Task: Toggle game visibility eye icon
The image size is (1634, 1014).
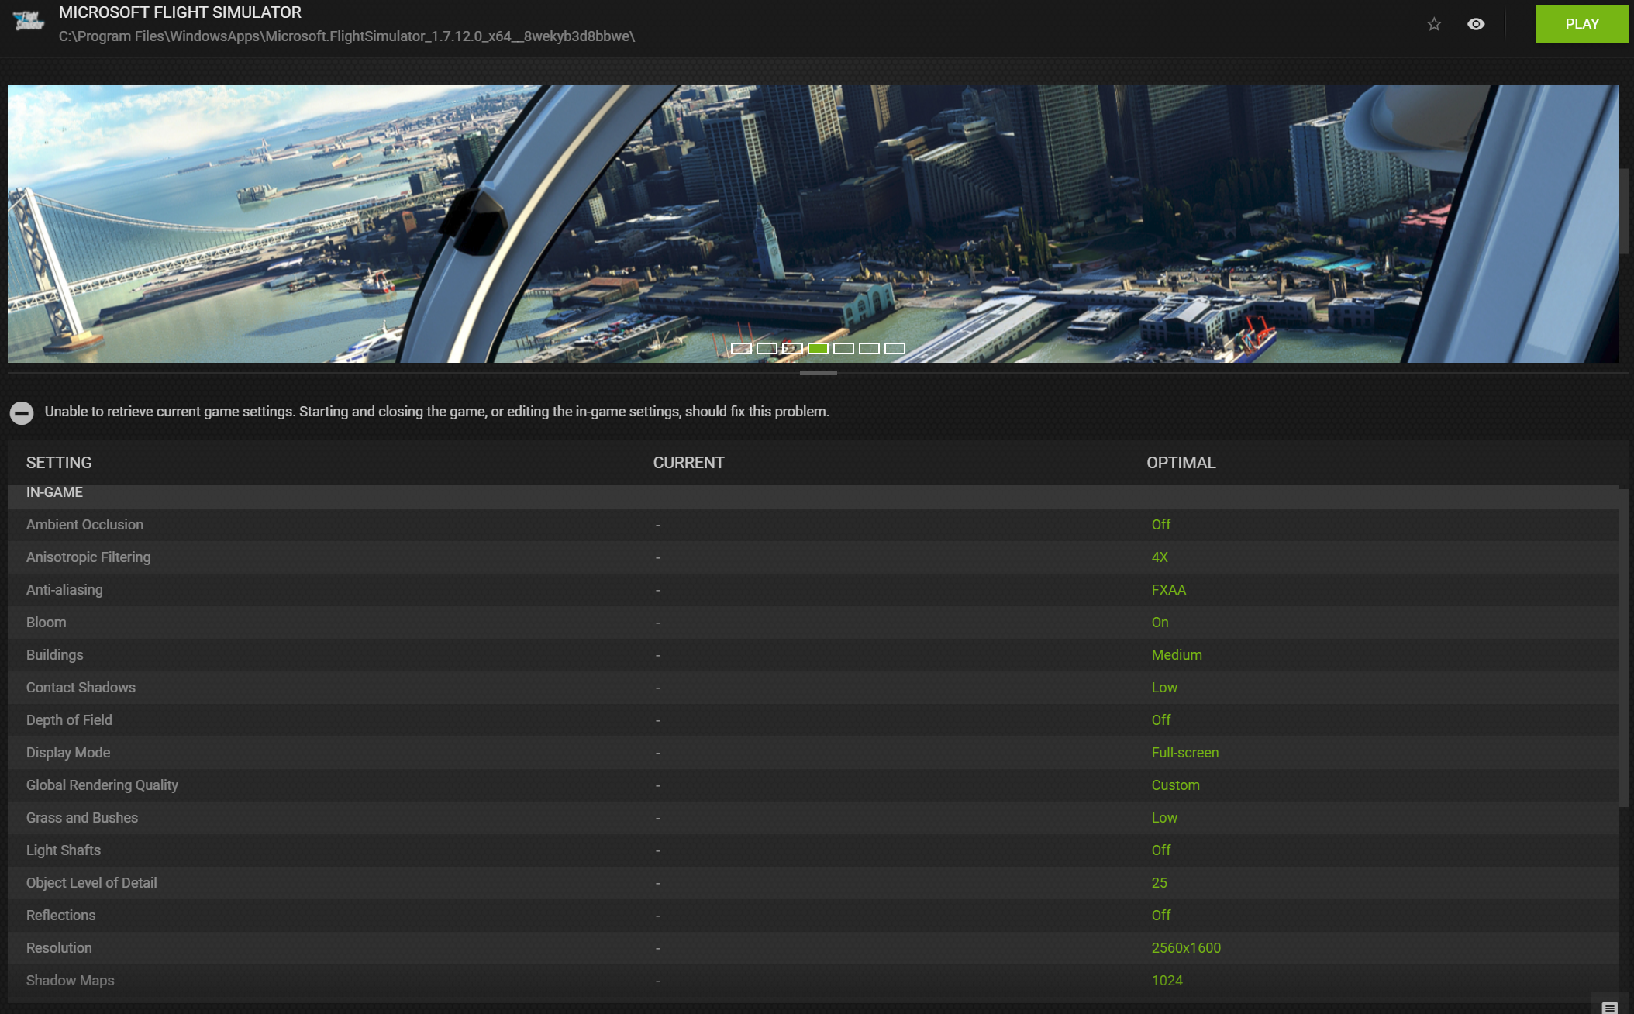Action: [x=1476, y=24]
